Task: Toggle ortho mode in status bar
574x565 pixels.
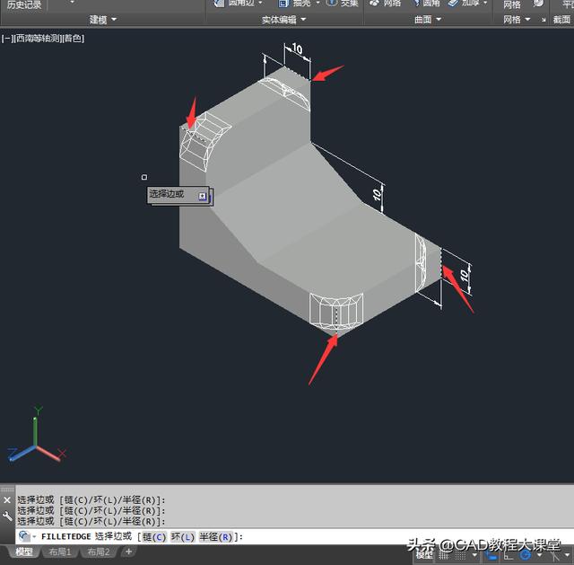Action: click(x=509, y=556)
